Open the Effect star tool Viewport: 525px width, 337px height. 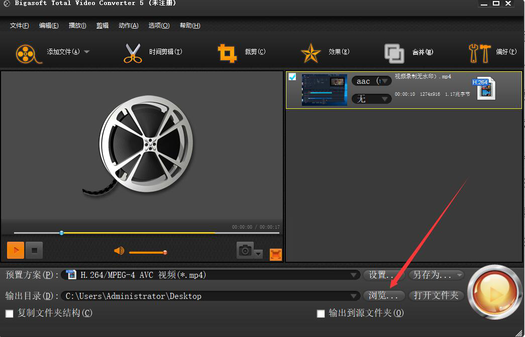[x=310, y=53]
